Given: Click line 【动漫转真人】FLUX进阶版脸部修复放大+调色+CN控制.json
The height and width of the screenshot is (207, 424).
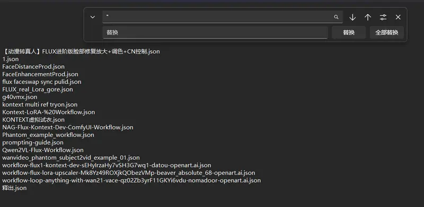Looking at the screenshot, I should coord(81,51).
